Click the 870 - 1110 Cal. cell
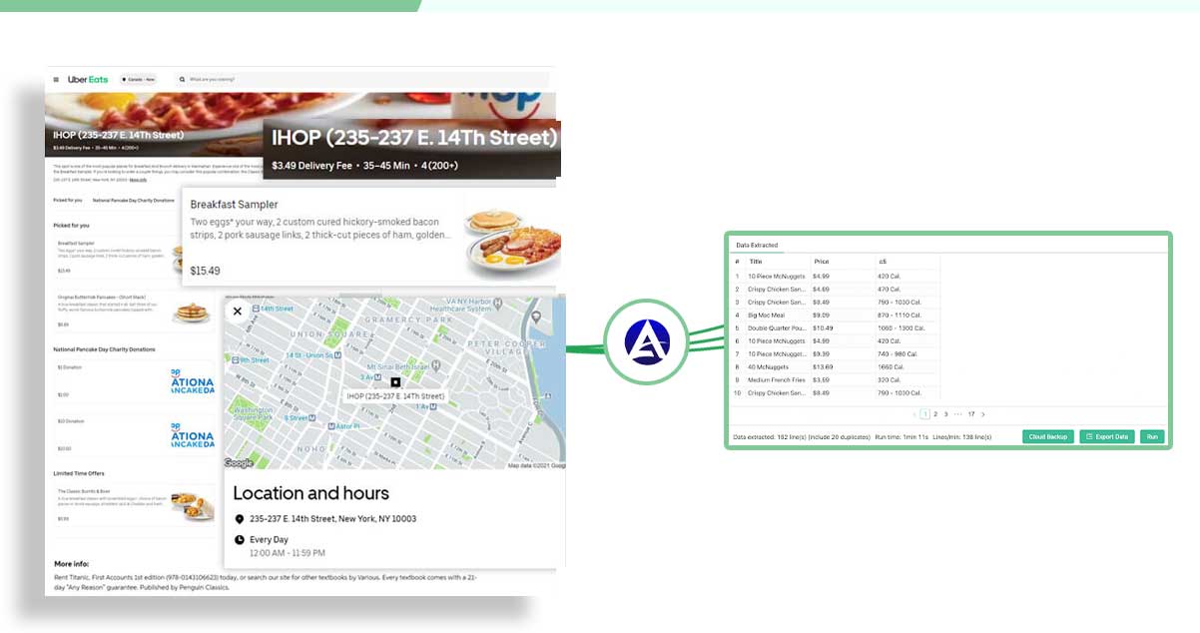 [x=899, y=315]
